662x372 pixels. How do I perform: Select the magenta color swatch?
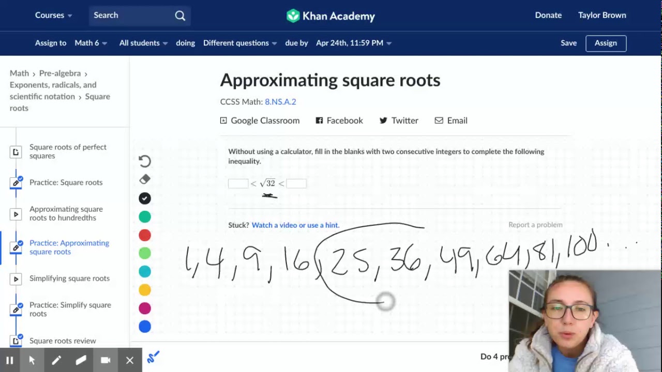(x=145, y=308)
